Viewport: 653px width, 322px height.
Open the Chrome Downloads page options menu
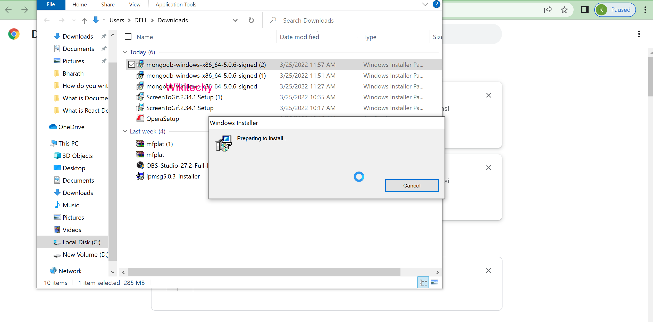(x=639, y=34)
